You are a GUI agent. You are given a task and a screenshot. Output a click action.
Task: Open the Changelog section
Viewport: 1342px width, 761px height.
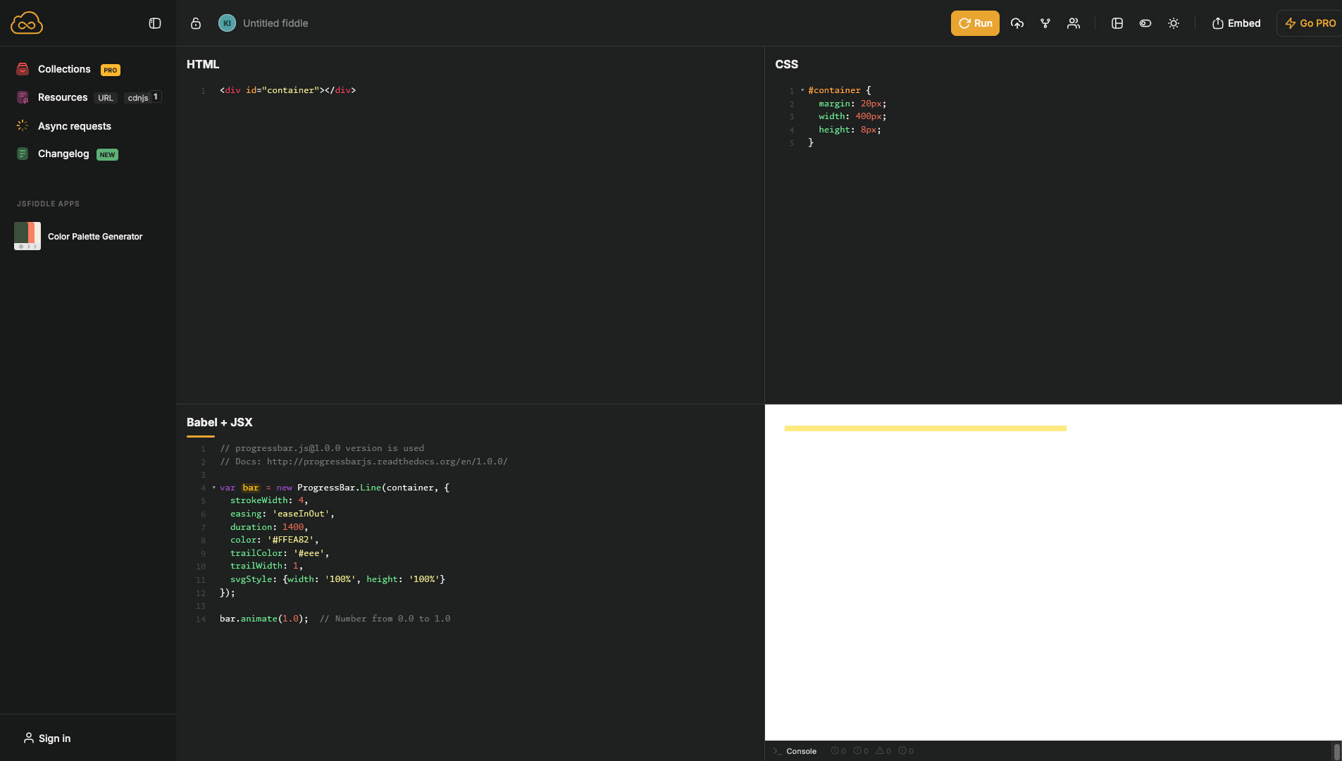[x=63, y=154]
